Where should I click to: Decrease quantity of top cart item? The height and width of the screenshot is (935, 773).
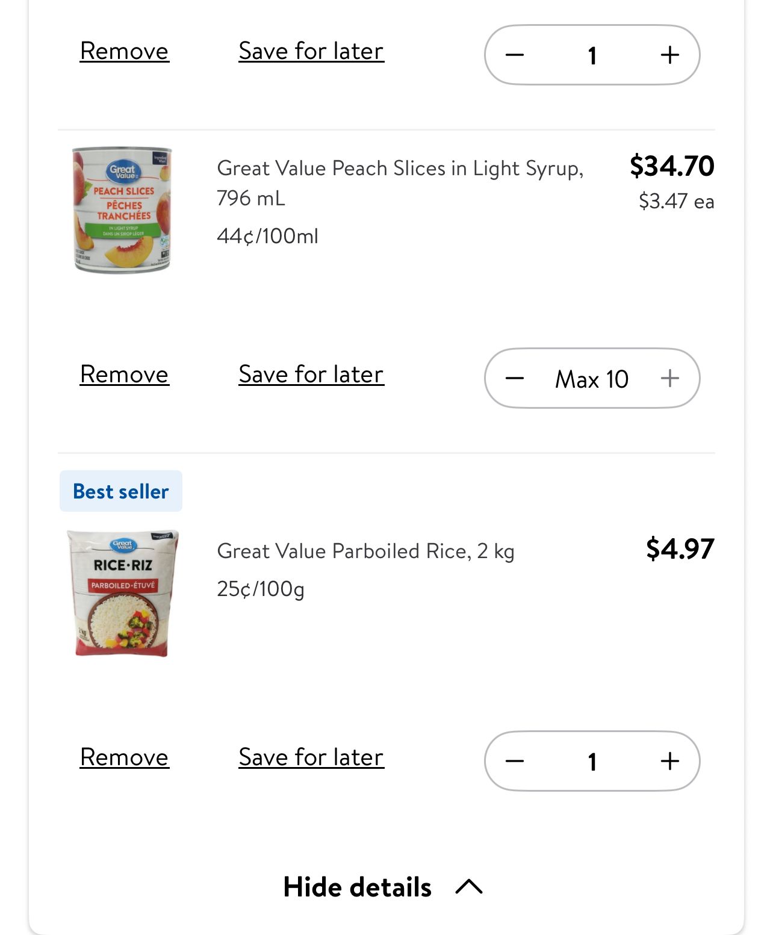pos(515,55)
